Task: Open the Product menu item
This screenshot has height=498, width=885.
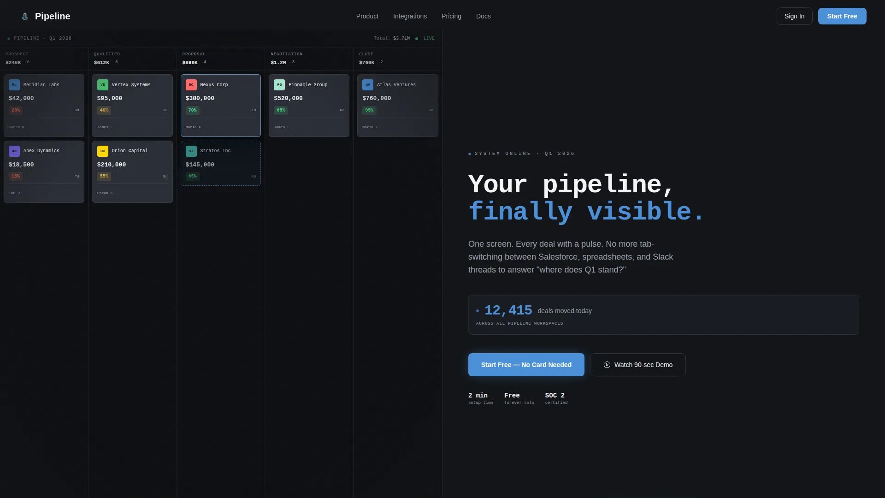Action: (x=367, y=16)
